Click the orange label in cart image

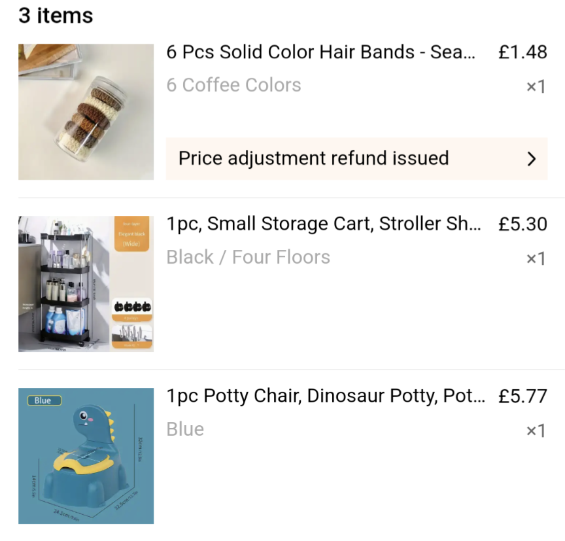tap(133, 234)
